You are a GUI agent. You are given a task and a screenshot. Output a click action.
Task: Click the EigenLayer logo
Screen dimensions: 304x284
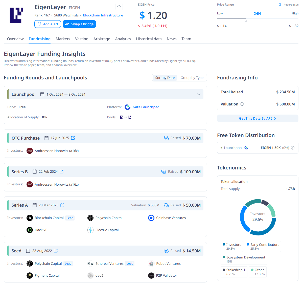point(16,15)
